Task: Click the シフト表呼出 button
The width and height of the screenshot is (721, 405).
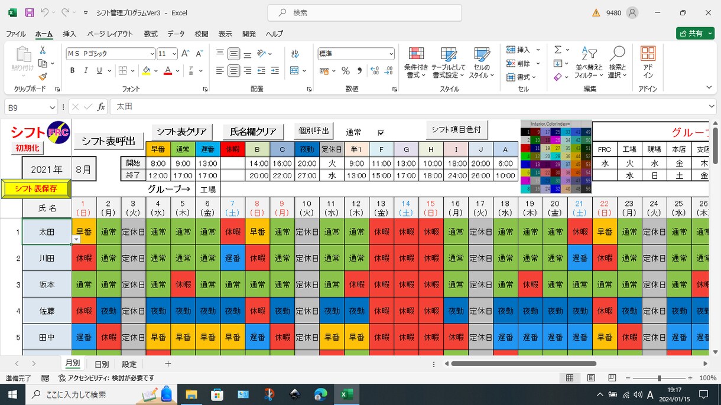Action: 108,141
